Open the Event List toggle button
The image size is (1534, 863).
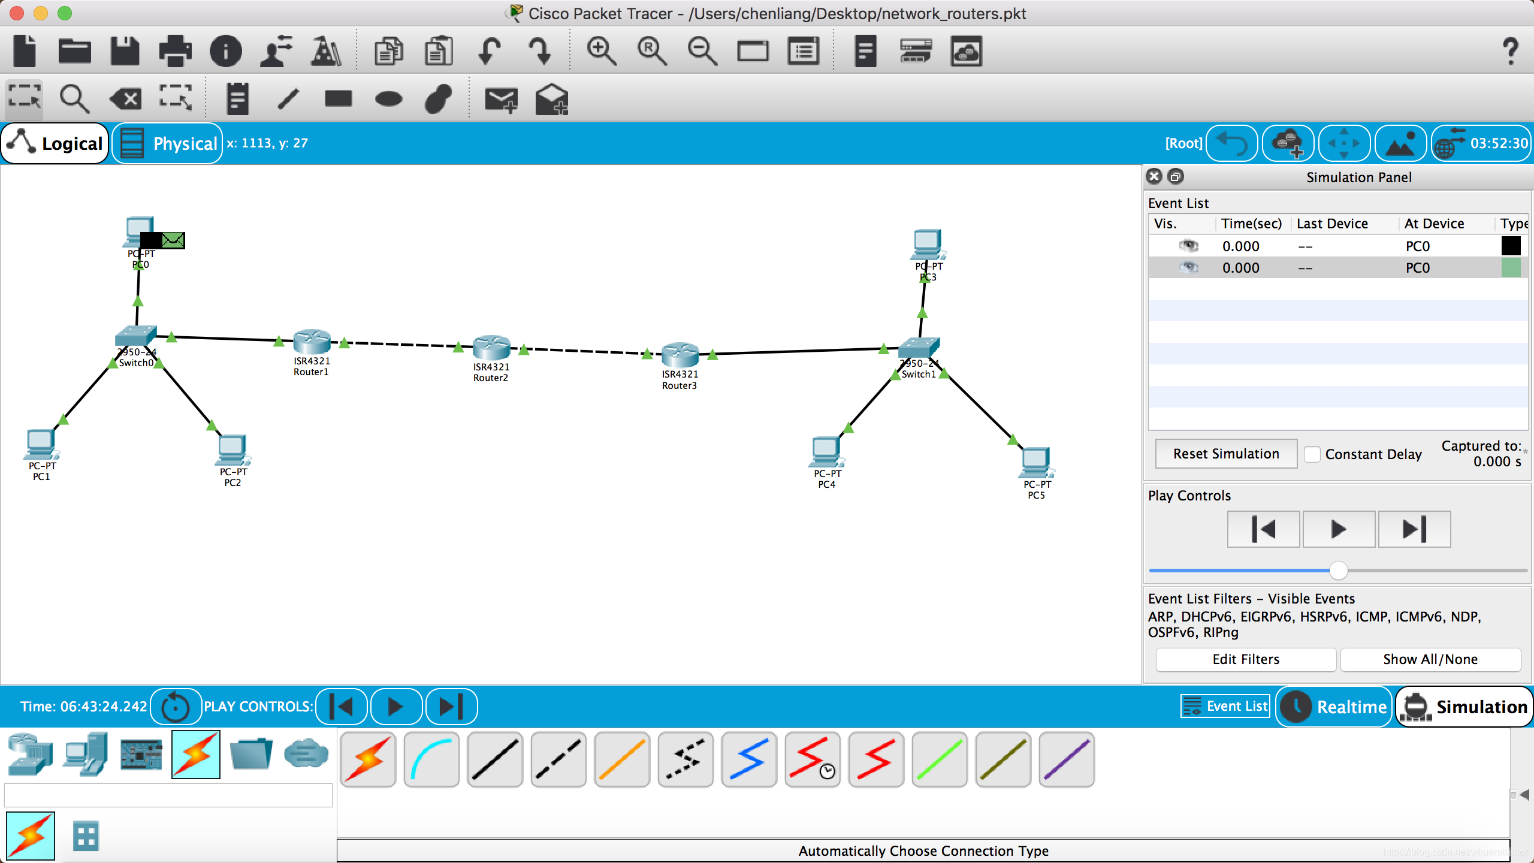[x=1226, y=706]
